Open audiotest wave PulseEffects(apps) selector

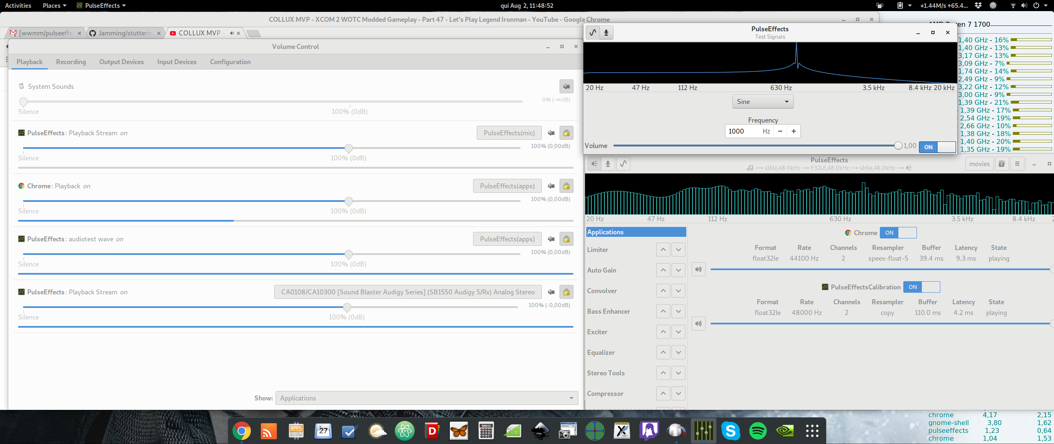pos(507,239)
